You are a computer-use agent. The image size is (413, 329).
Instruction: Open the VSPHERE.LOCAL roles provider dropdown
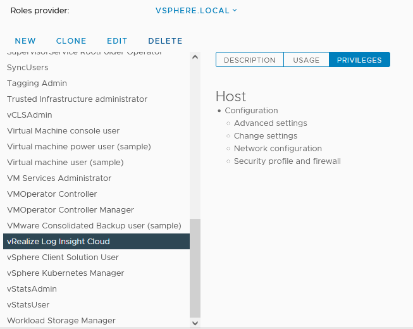196,11
